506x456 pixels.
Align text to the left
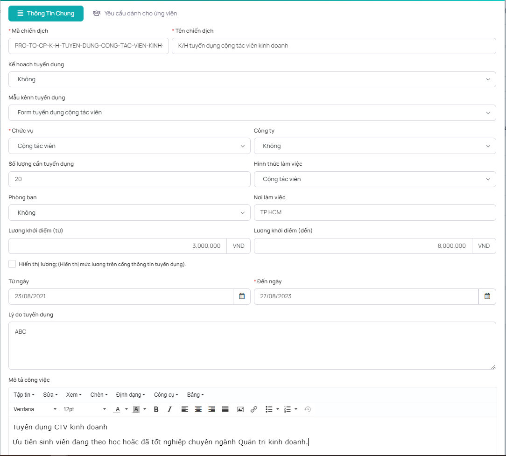[185, 409]
